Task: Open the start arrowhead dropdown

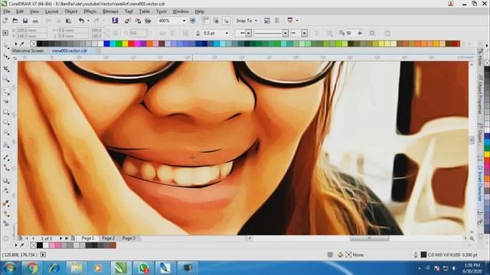Action: (x=248, y=33)
